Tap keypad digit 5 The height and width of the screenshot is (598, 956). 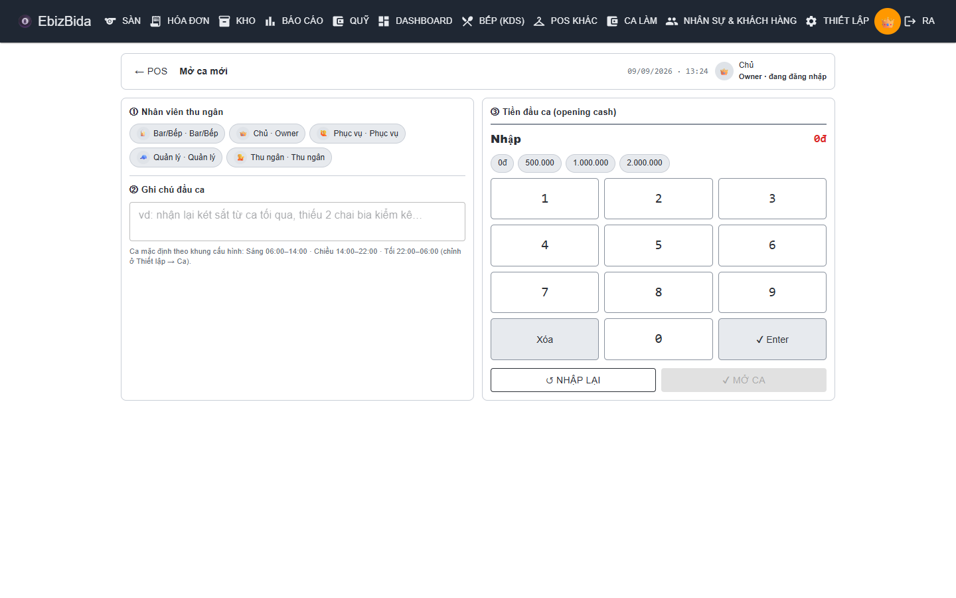pos(659,245)
